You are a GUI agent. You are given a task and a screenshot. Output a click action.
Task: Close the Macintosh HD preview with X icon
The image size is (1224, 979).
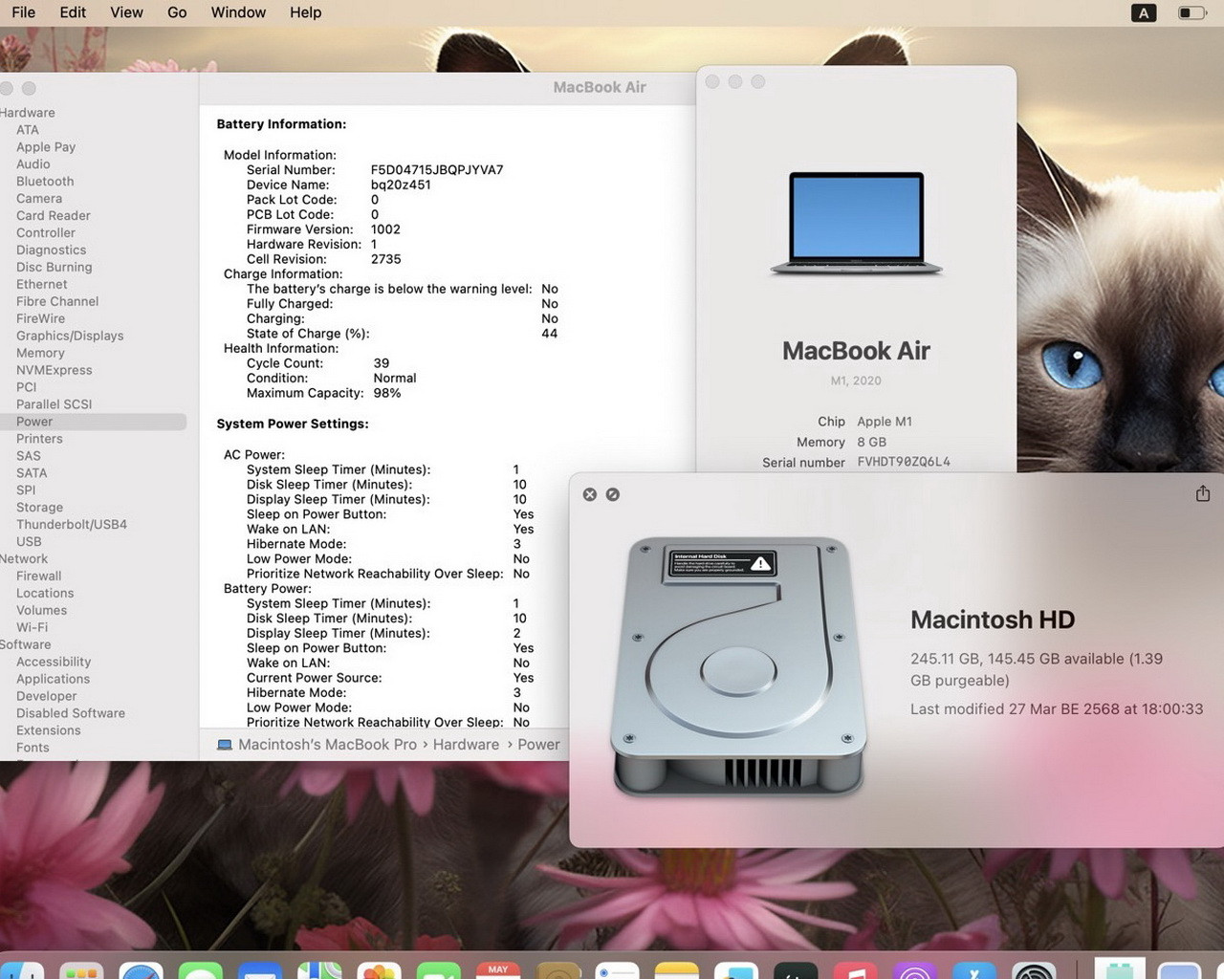pos(590,494)
